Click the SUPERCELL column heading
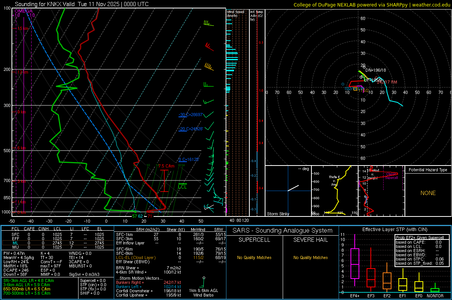The height and width of the screenshot is (300, 452). [254, 240]
